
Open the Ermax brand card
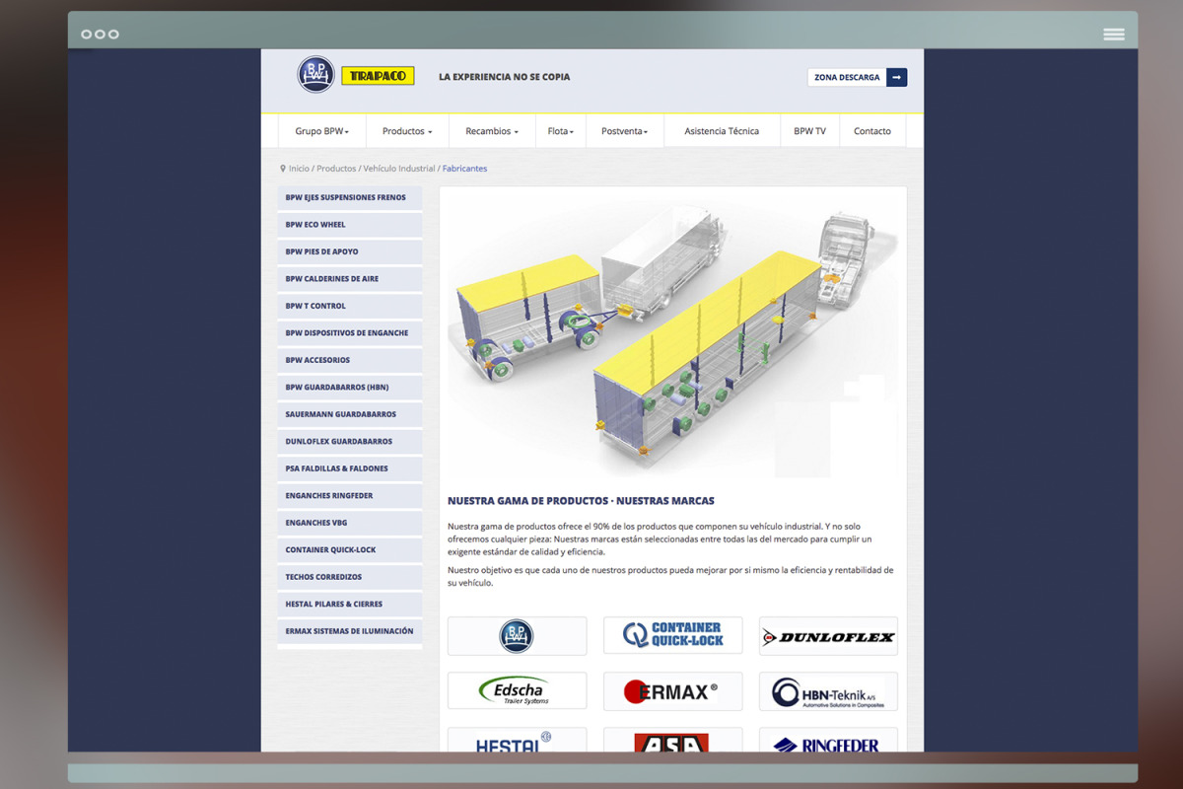672,690
